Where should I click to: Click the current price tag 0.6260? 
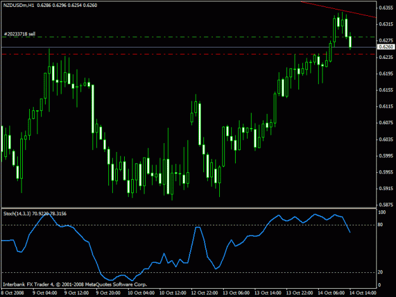tap(386, 47)
